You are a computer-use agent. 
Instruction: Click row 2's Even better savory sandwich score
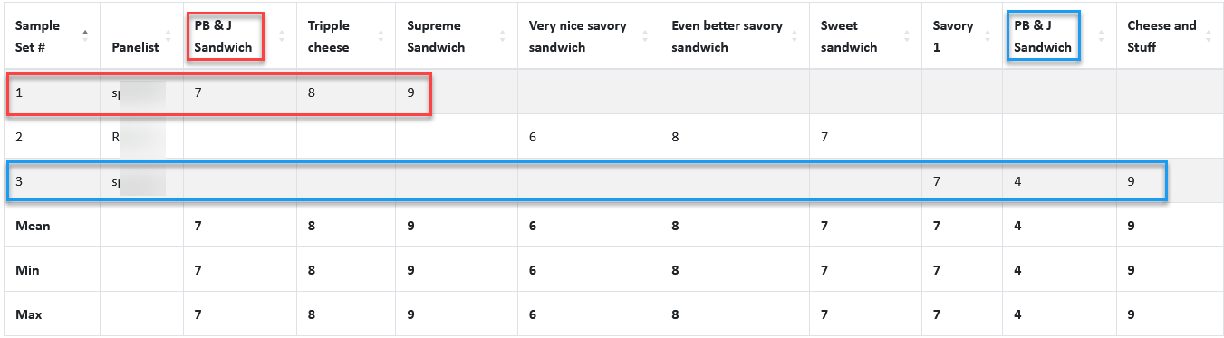(676, 136)
